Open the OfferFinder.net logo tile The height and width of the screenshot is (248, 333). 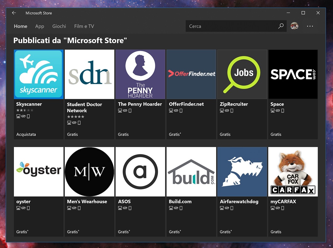pyautogui.click(x=191, y=74)
